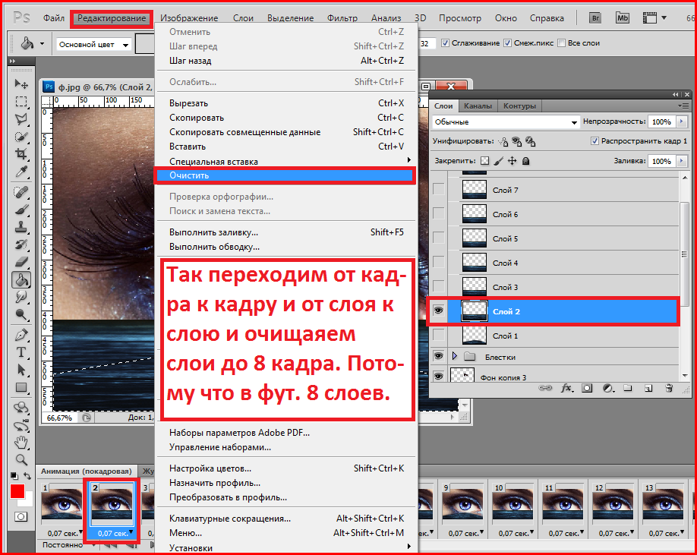
Task: Open the Непрозрачность slider arrow
Action: pyautogui.click(x=682, y=121)
